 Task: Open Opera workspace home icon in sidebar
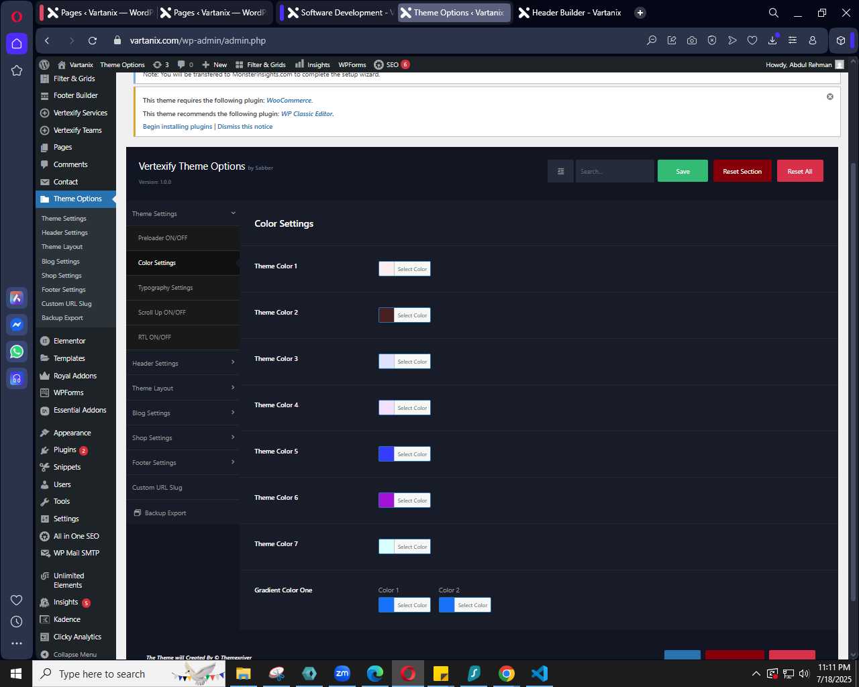17,44
